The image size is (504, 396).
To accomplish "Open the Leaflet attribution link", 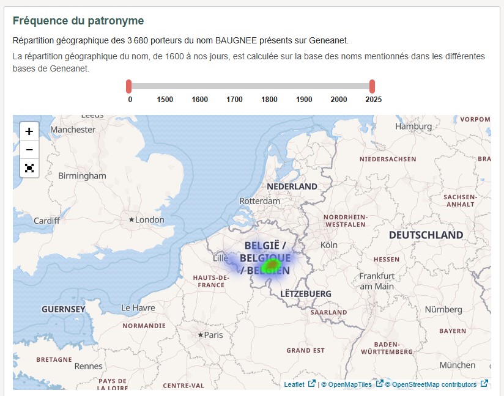I will (295, 384).
